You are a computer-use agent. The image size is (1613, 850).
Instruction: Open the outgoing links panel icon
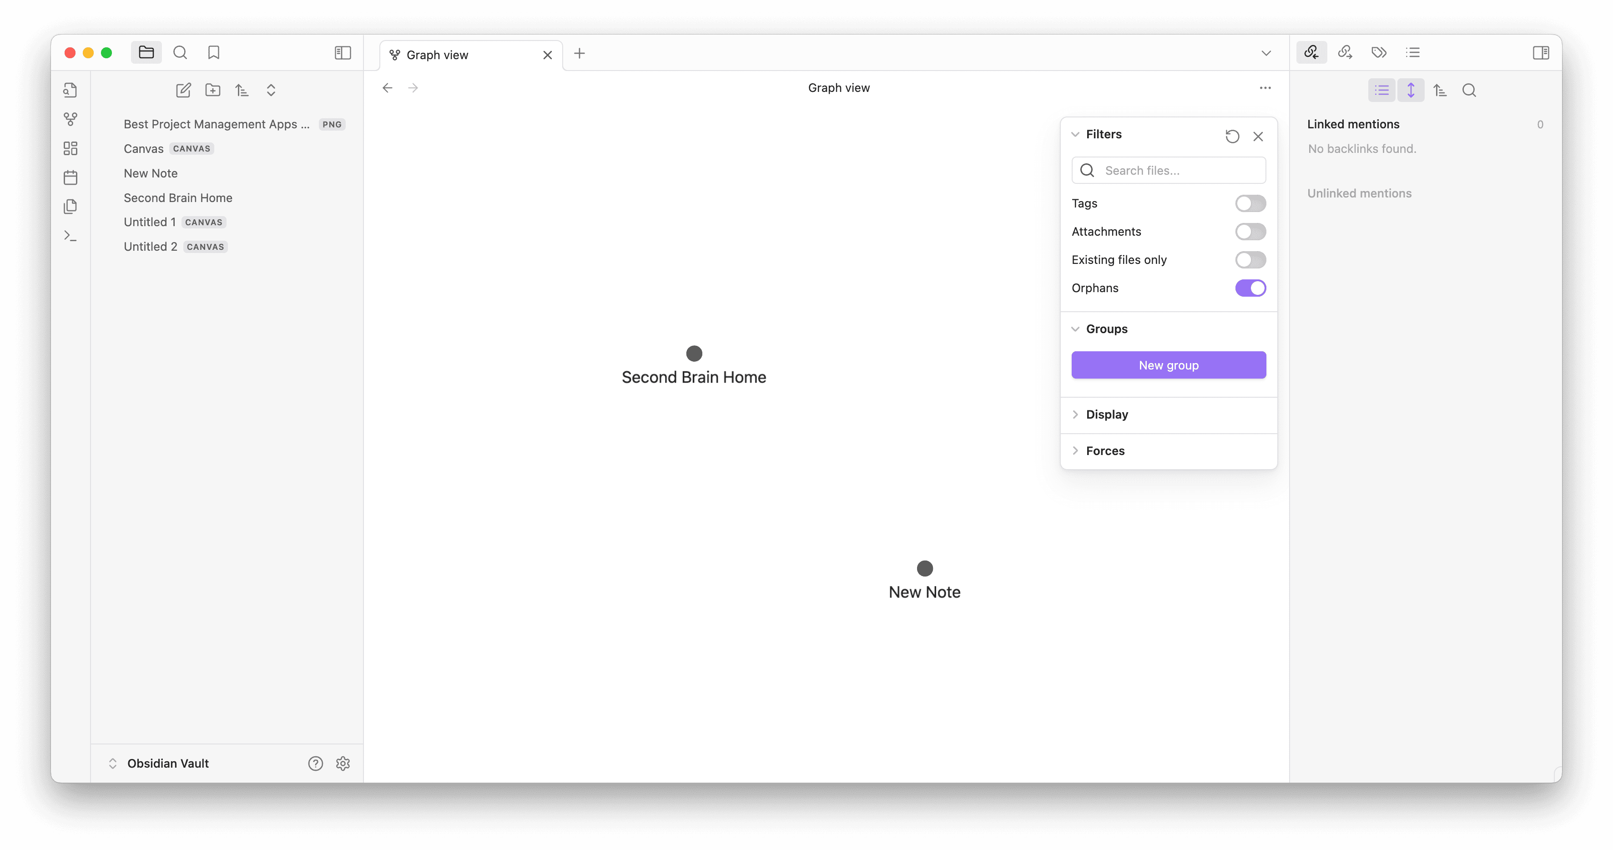click(x=1345, y=53)
